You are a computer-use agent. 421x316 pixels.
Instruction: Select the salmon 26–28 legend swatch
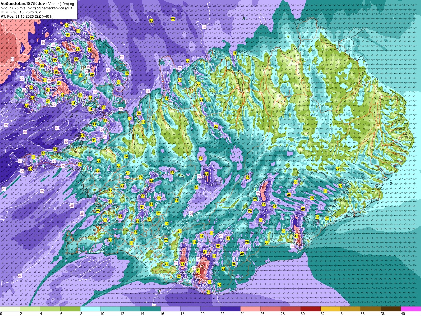(x=271, y=309)
